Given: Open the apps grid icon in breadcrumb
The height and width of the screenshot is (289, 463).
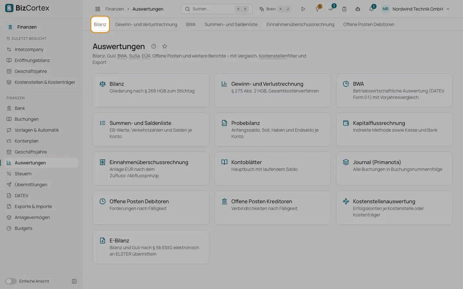Looking at the screenshot, I should click(x=98, y=9).
